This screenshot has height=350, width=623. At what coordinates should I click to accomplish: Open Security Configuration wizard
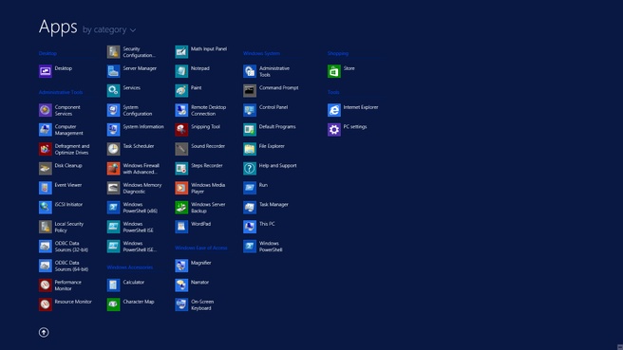[x=131, y=52]
